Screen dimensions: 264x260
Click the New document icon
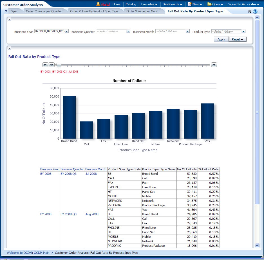pos(190,4)
